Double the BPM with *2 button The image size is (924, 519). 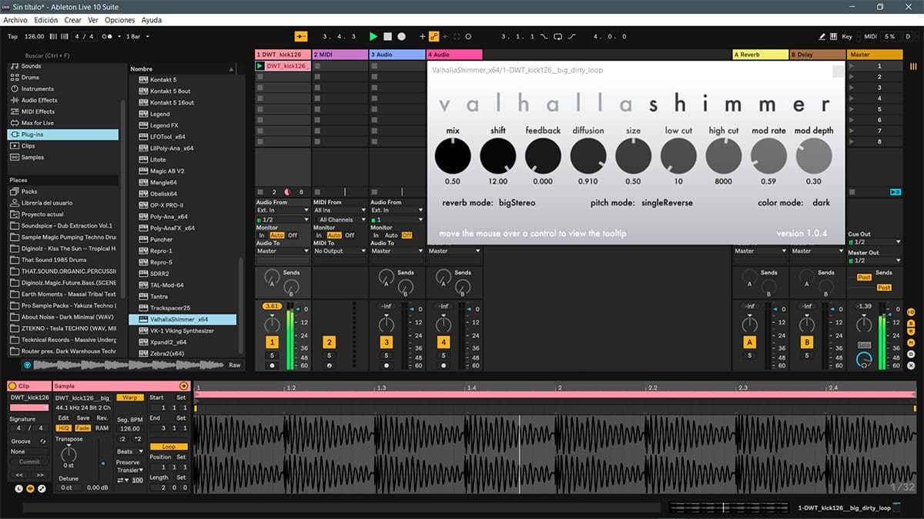(138, 439)
